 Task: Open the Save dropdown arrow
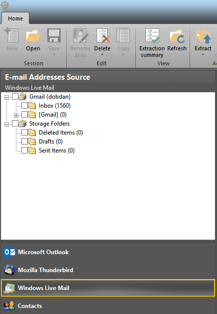[54, 55]
